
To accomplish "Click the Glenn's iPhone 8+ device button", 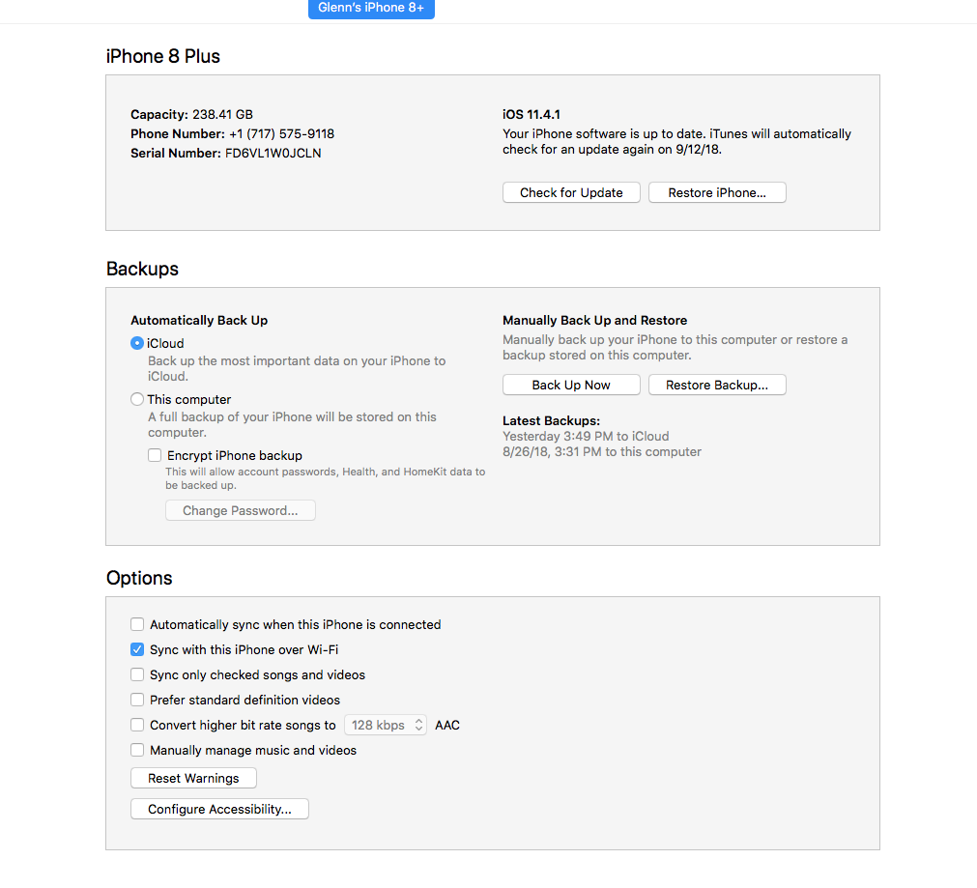I will 371,9.
